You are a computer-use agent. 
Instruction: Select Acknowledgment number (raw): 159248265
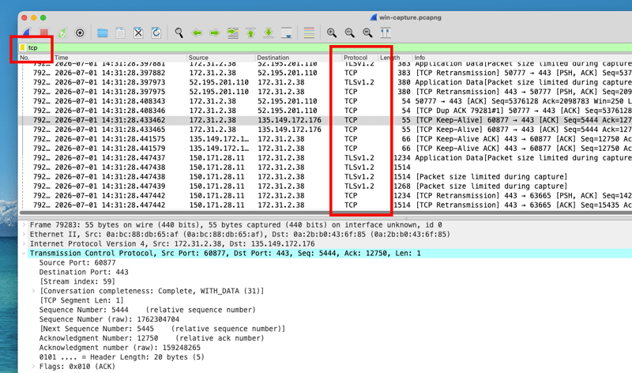[x=120, y=348]
